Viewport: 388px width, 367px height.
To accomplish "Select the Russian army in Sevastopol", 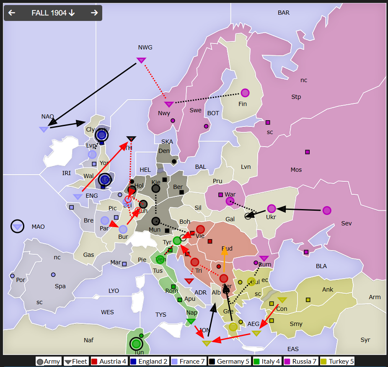I will (327, 210).
